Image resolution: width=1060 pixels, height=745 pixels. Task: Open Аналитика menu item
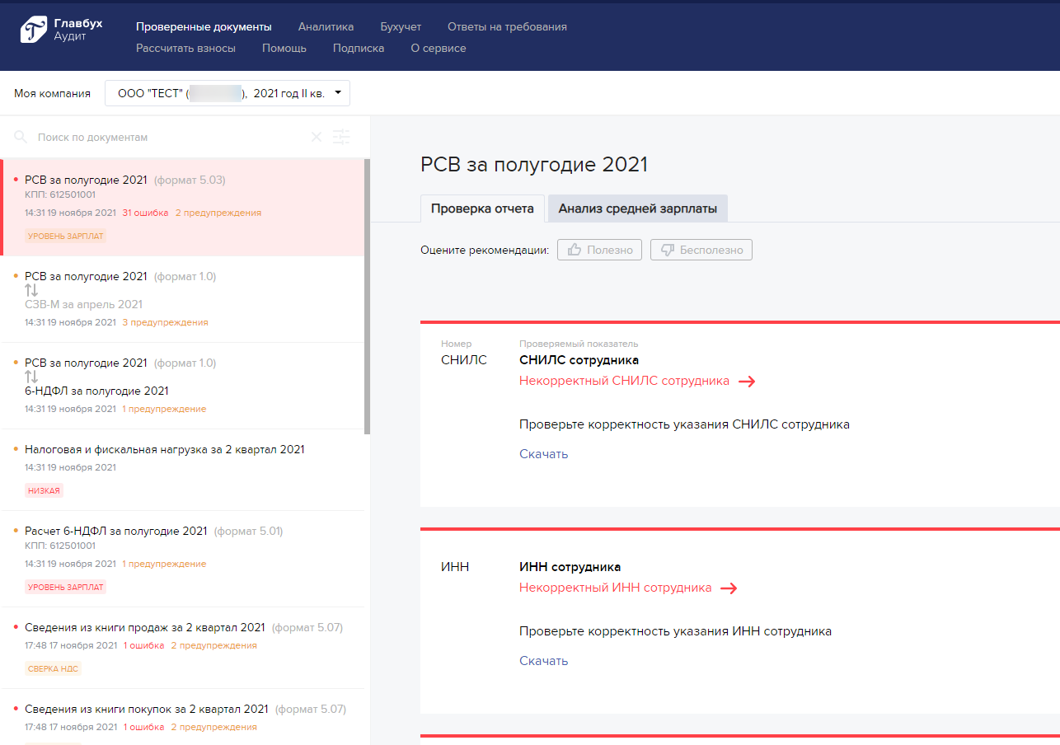click(326, 26)
